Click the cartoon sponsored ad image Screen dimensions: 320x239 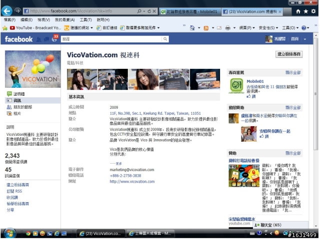[244, 176]
